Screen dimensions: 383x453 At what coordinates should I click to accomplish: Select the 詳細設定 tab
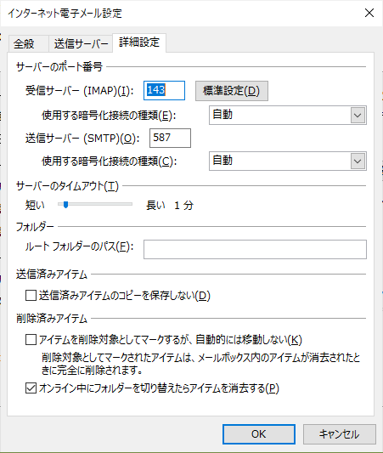coord(139,42)
